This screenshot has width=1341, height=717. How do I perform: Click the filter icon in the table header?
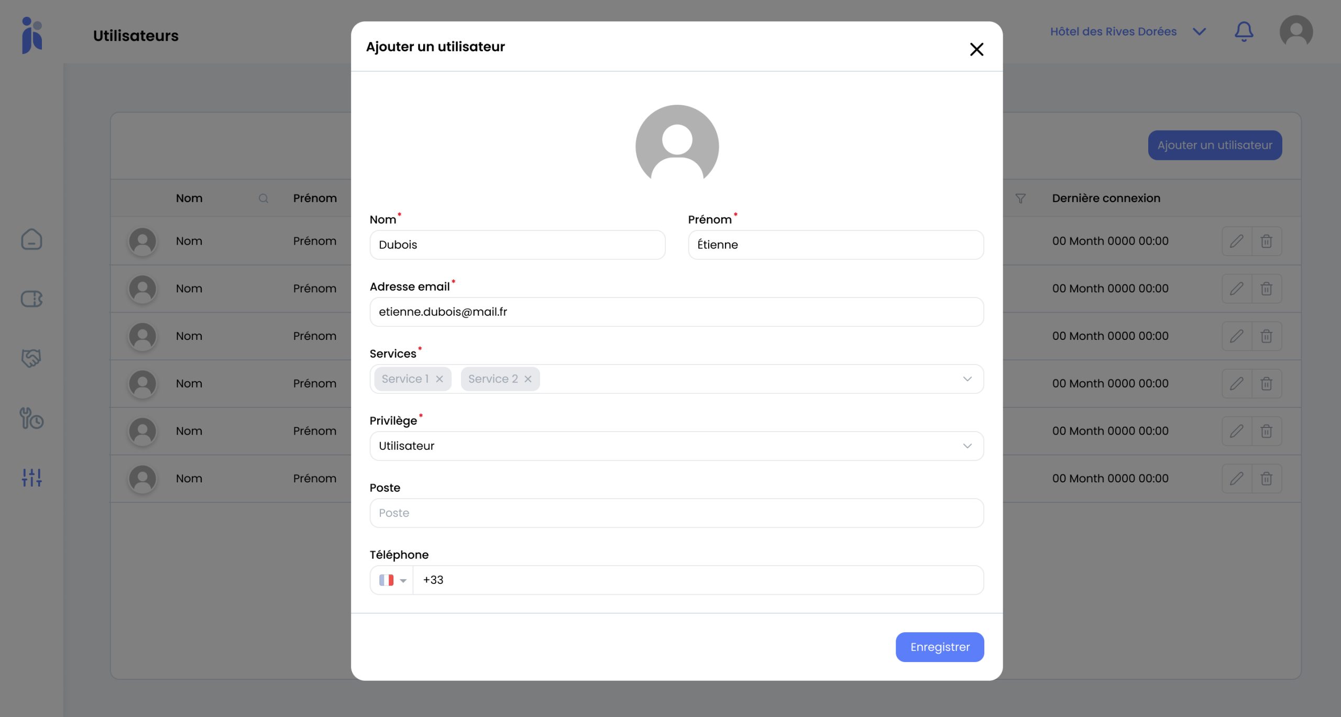(x=1020, y=198)
